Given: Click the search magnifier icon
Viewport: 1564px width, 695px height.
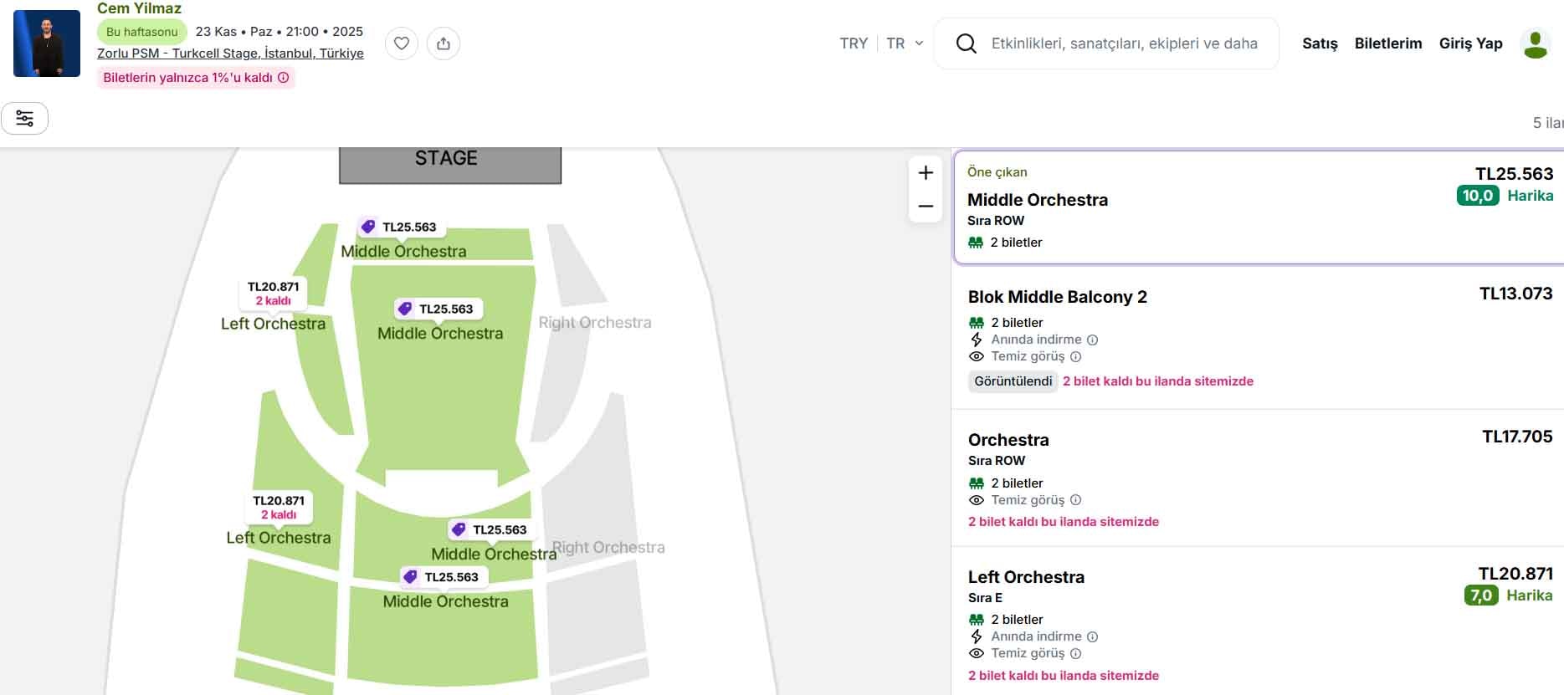Looking at the screenshot, I should pos(967,43).
